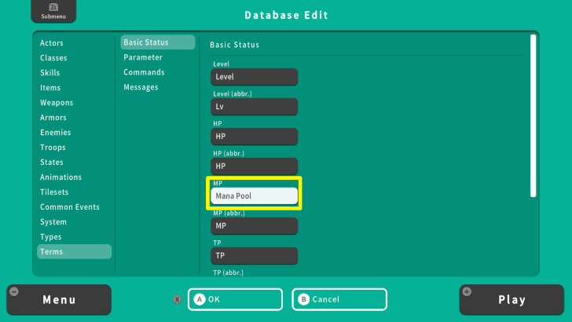Edit the TP term field
572x322 pixels.
[255, 256]
